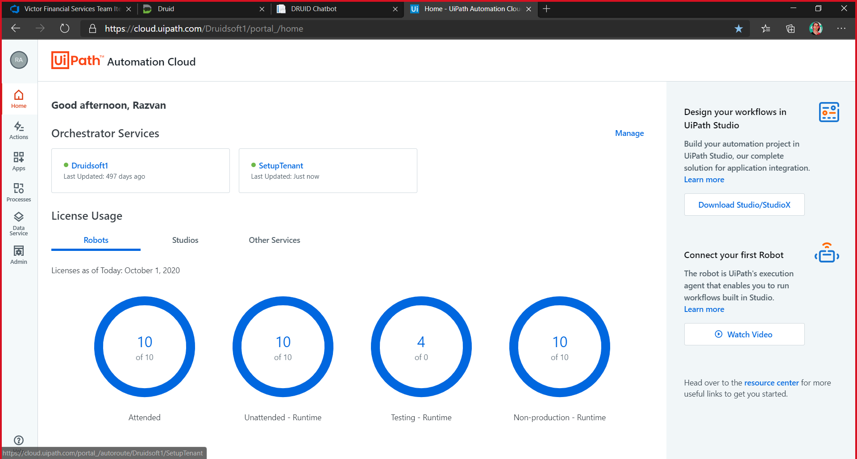
Task: Click the browser address bar URL
Action: [204, 29]
